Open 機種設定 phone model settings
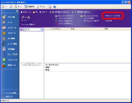Screen dimensions: 132x103 (x=30, y=7)
